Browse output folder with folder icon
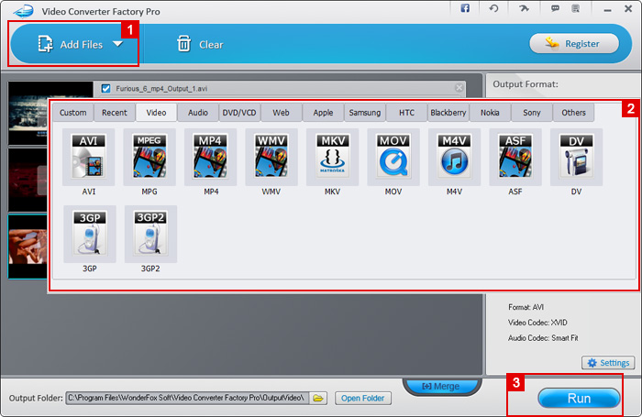 pyautogui.click(x=318, y=398)
